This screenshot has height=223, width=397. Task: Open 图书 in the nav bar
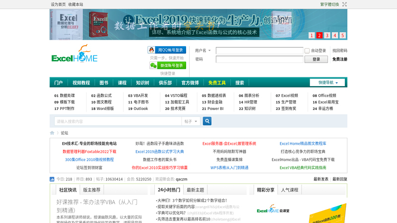click(104, 83)
